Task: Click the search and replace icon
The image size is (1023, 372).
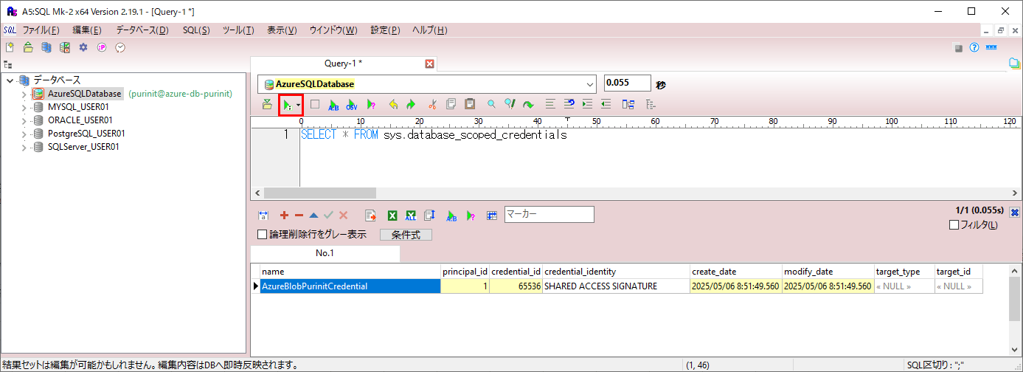Action: [x=510, y=105]
